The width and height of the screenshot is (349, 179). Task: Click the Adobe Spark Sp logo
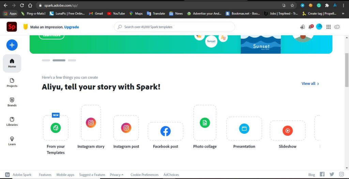(12, 27)
